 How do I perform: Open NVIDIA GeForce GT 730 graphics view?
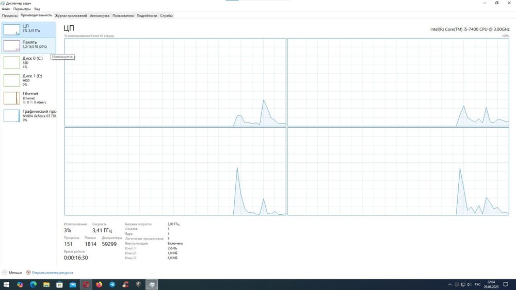28,115
